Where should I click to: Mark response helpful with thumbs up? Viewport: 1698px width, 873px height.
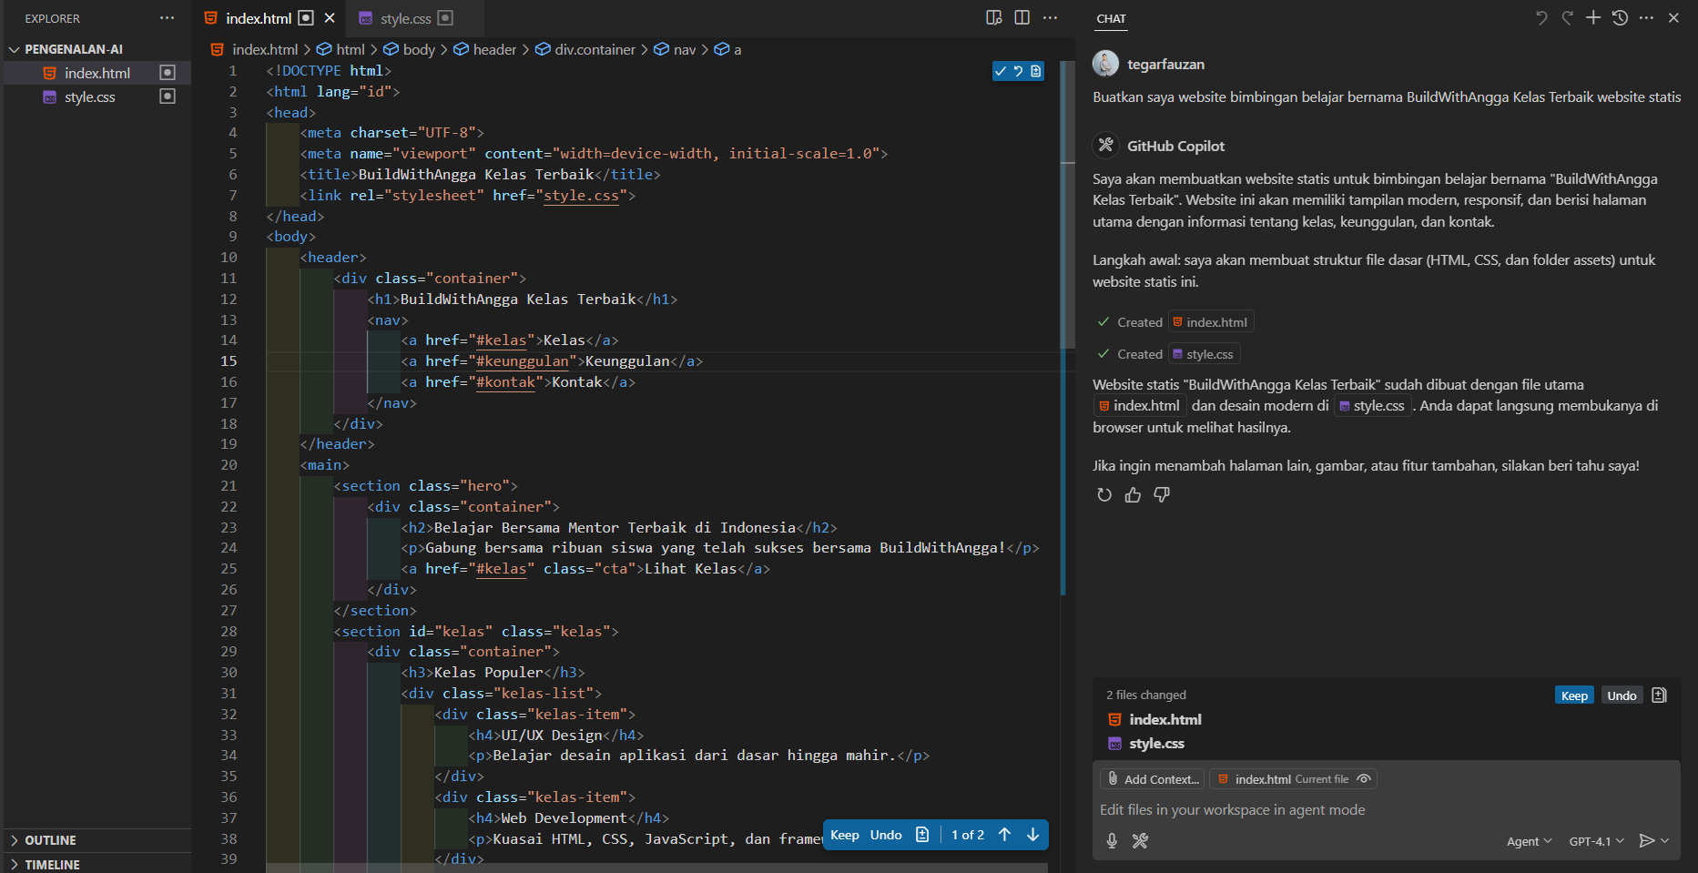tap(1133, 494)
